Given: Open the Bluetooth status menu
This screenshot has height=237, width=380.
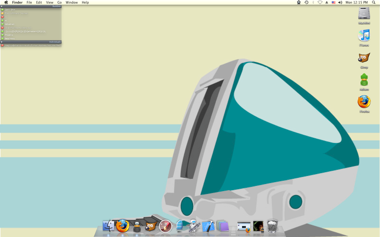Looking at the screenshot, I should click(x=313, y=2).
